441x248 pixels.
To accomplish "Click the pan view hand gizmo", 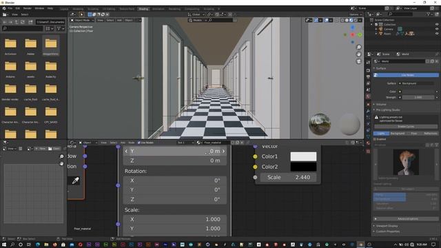I will 358,54.
